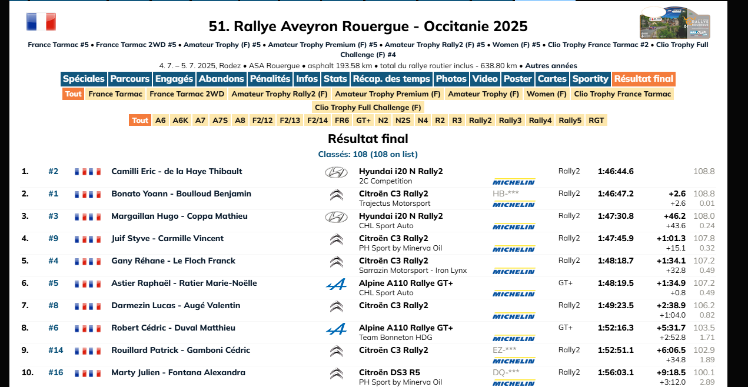Screen dimensions: 748x387
Task: Go to the Abandons tab
Action: [x=221, y=79]
